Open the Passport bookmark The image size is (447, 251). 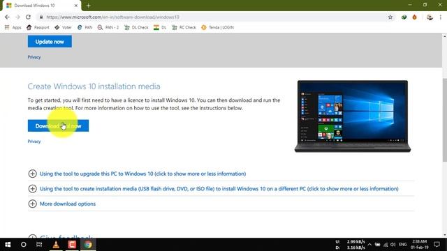(38, 27)
